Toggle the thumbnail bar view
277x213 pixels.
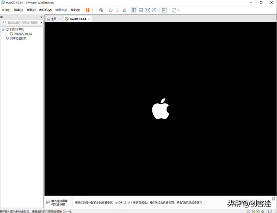(x=141, y=10)
